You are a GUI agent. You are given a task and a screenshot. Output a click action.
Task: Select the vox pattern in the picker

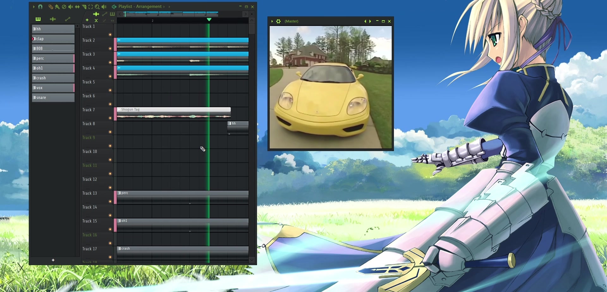coord(53,88)
